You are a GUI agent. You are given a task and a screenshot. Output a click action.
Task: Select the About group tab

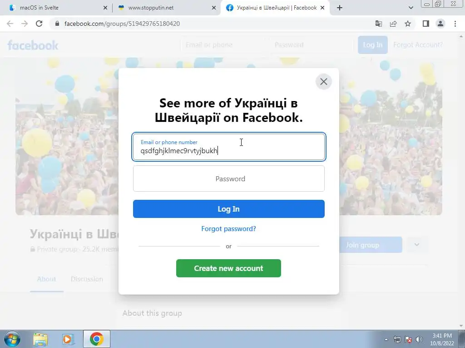click(x=47, y=279)
